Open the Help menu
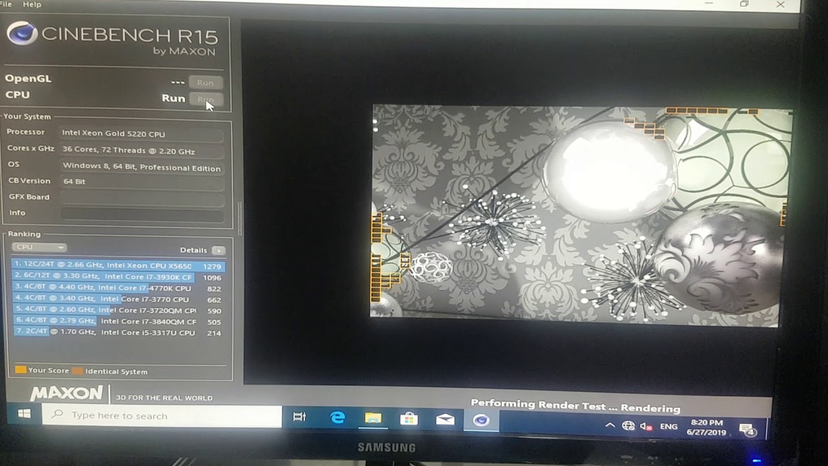Screen dimensions: 828x466 (x=32, y=4)
